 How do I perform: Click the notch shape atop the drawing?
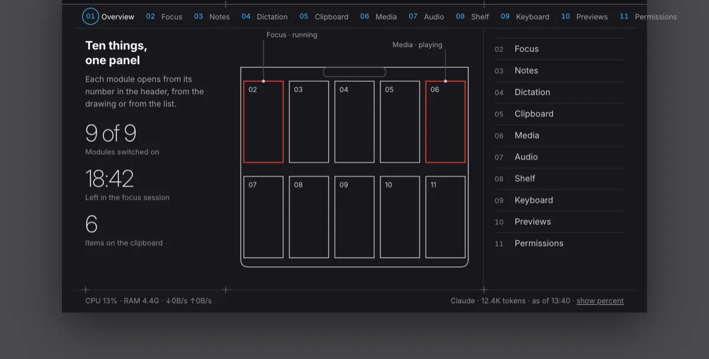coord(354,72)
